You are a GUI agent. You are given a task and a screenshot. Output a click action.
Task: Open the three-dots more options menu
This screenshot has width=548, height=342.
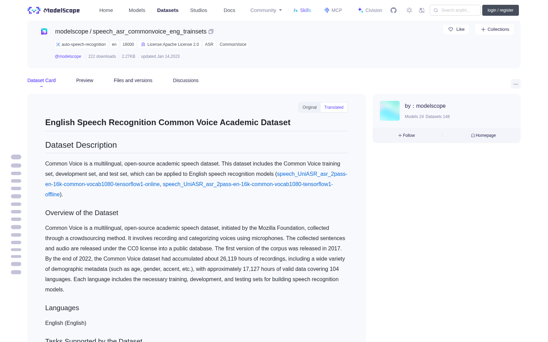(515, 84)
